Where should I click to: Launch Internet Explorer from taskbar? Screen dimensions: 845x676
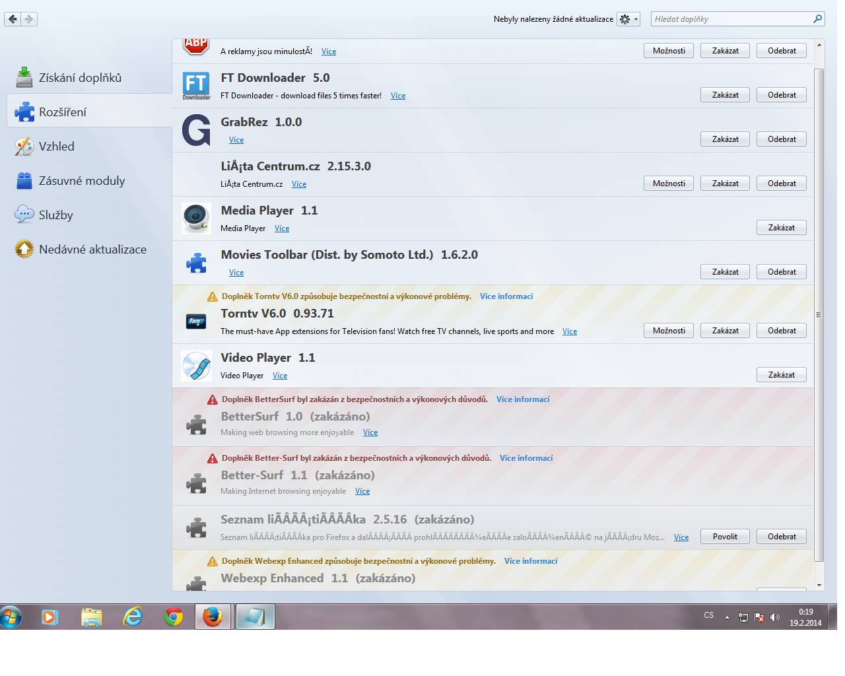[133, 617]
